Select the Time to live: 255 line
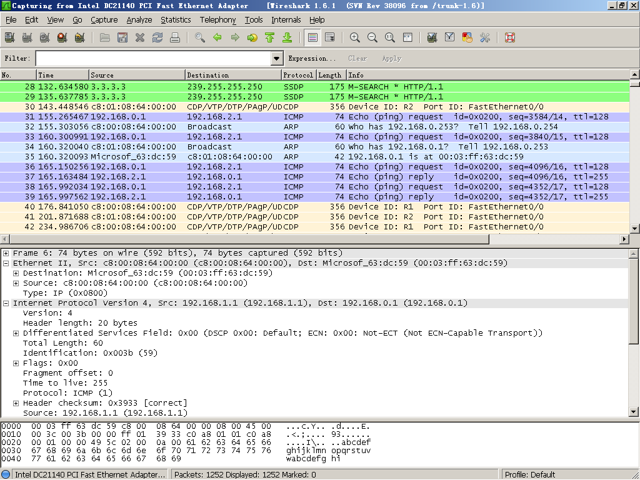Screen dimensions: 640x480 [65, 383]
